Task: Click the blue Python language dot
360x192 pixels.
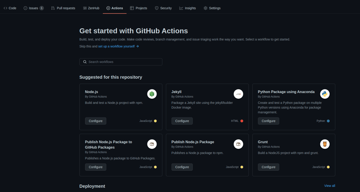Action: click(x=328, y=121)
